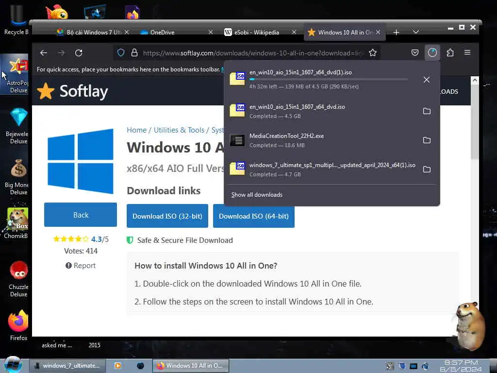This screenshot has height=373, width=497.
Task: Click the Softlay star logo
Action: (x=46, y=91)
